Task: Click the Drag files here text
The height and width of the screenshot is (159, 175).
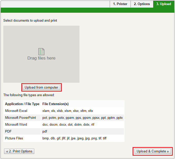Action: (41, 58)
